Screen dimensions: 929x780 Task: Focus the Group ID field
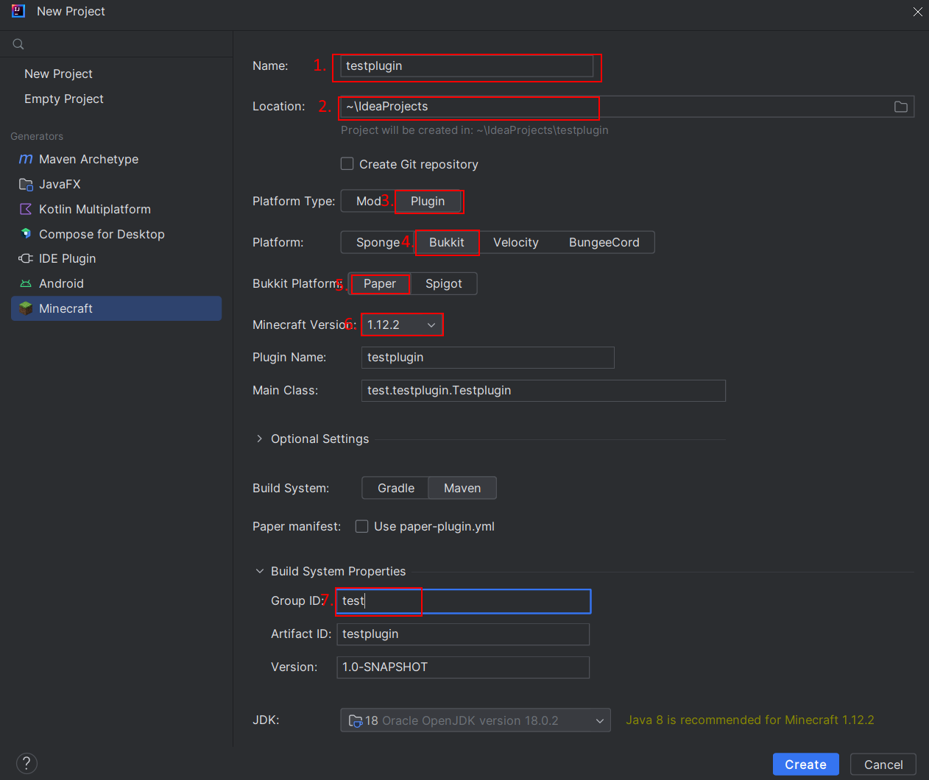464,601
